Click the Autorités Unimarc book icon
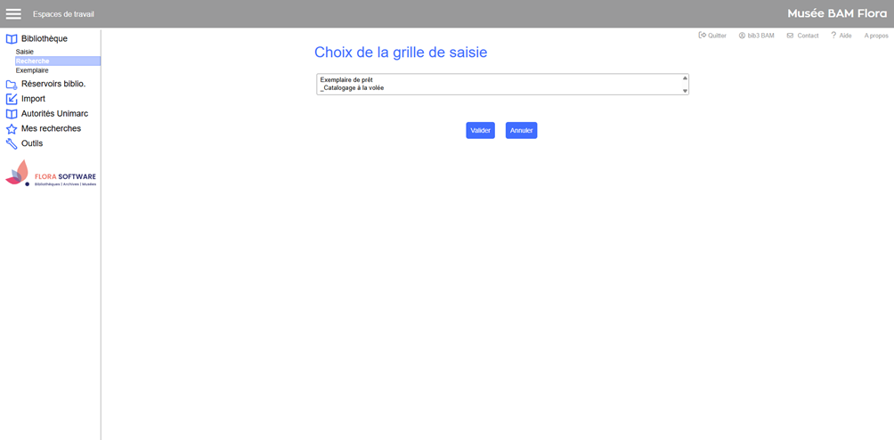The height and width of the screenshot is (440, 894). tap(12, 114)
